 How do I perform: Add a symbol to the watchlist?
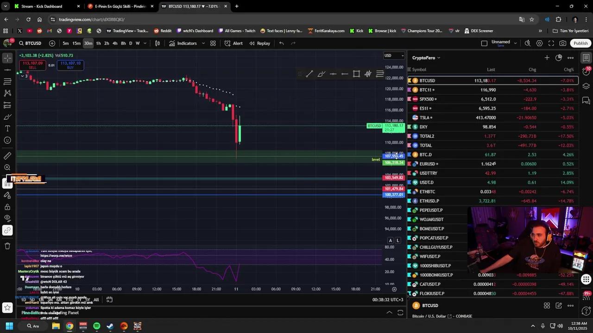tap(547, 58)
